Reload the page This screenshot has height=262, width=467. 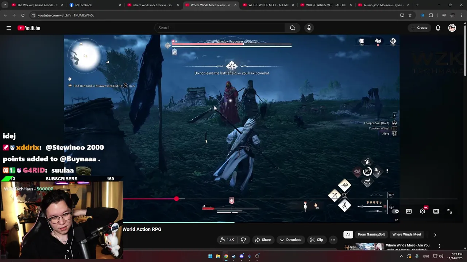[23, 15]
